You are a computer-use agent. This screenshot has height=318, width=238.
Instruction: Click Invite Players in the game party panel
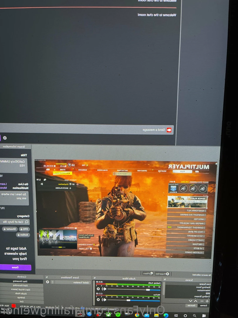(63, 188)
